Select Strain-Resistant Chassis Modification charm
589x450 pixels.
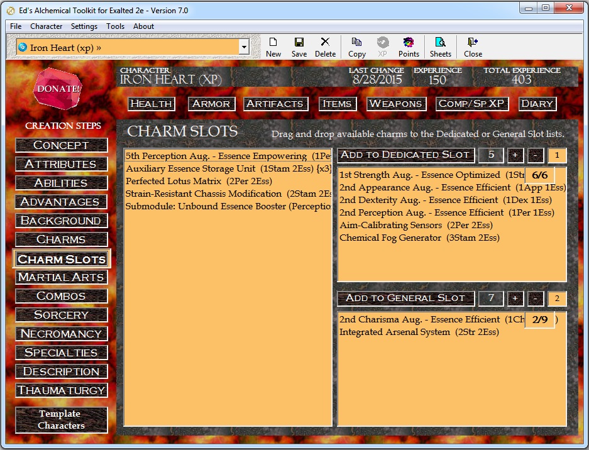228,194
